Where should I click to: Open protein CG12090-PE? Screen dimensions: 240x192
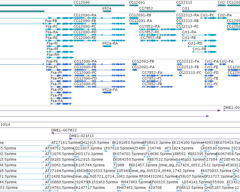pyautogui.click(x=85, y=84)
